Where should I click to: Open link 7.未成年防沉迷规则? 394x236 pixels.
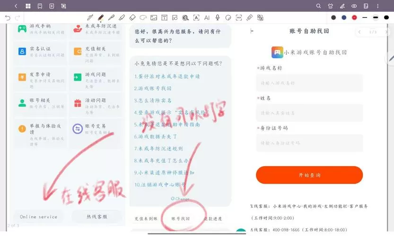coord(158,149)
